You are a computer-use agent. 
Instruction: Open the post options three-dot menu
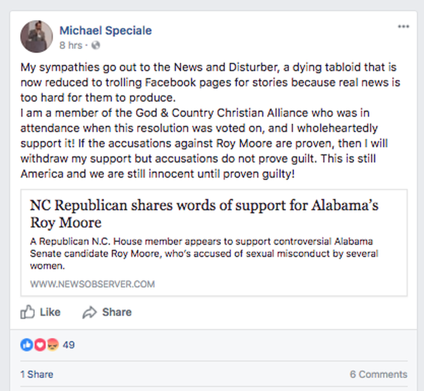coord(403,27)
